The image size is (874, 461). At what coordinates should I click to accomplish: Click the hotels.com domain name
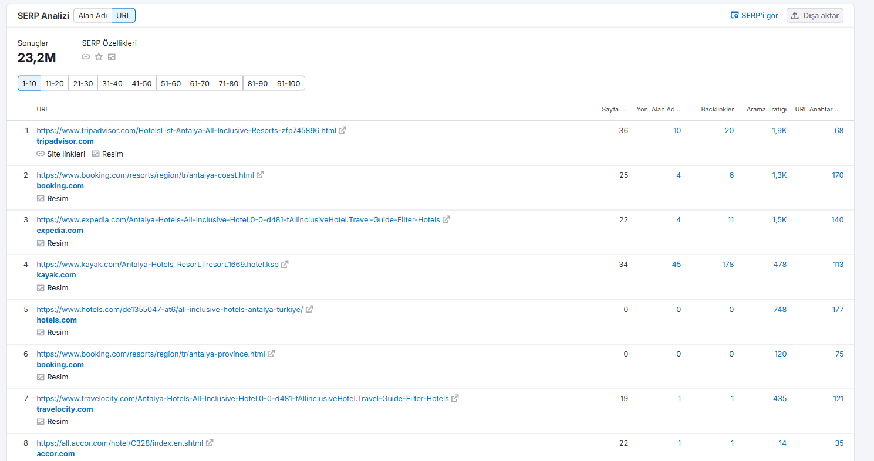56,320
